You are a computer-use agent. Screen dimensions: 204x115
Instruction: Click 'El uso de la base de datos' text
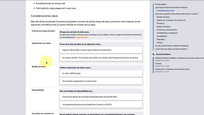[x=81, y=44]
